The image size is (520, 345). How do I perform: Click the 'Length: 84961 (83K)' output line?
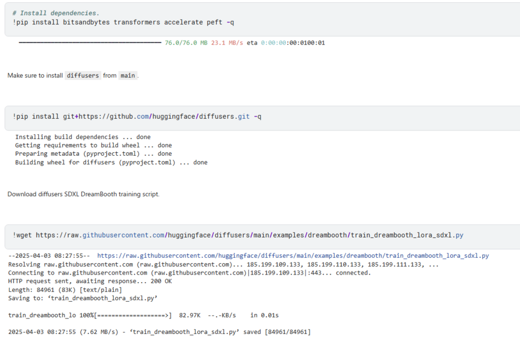(x=65, y=290)
